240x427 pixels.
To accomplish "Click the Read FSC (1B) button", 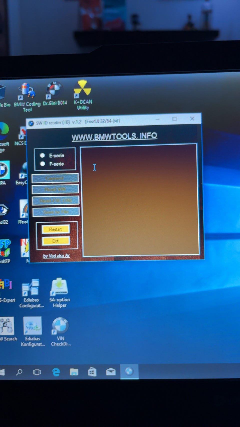I will tap(56, 200).
